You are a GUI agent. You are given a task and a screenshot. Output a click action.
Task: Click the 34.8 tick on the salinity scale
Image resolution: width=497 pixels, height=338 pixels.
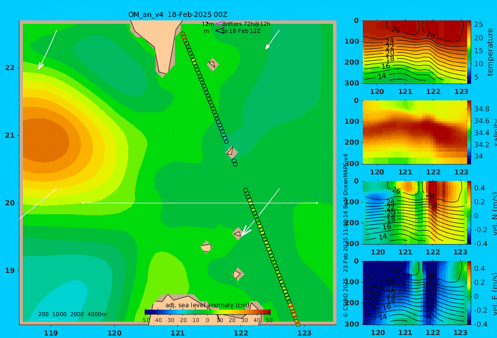point(482,109)
